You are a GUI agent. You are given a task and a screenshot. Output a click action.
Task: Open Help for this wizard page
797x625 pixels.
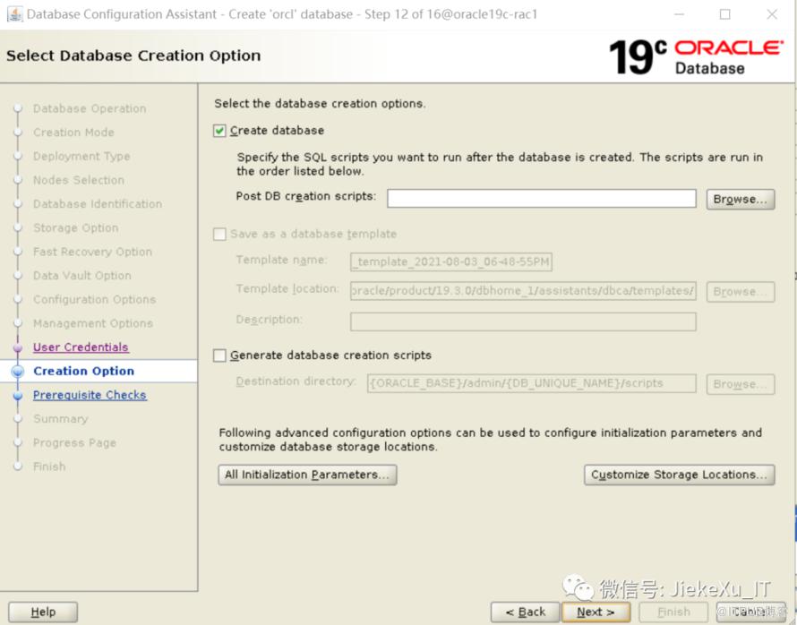43,612
